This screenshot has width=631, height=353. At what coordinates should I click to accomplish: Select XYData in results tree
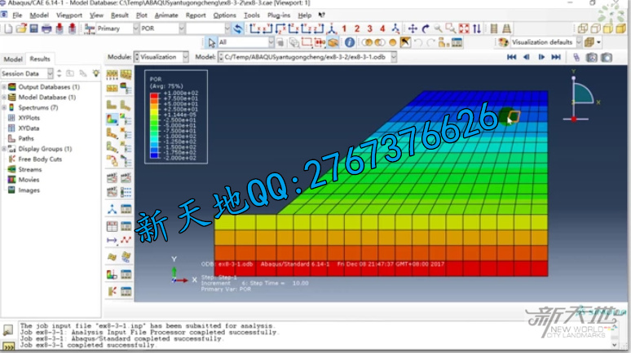click(x=29, y=129)
